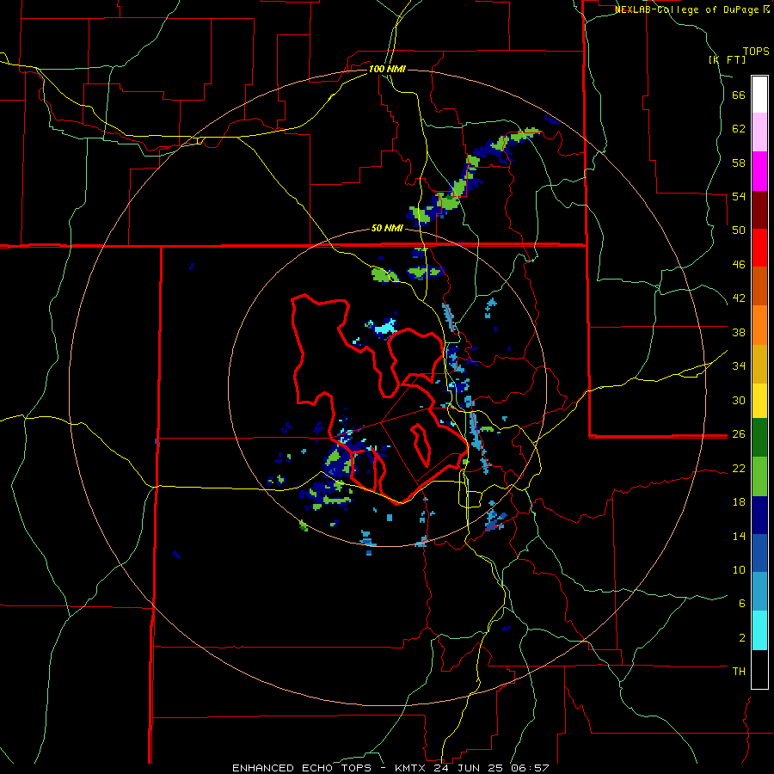The image size is (774, 774).
Task: Click the dark red 50-54 kft swatch
Action: click(x=759, y=210)
